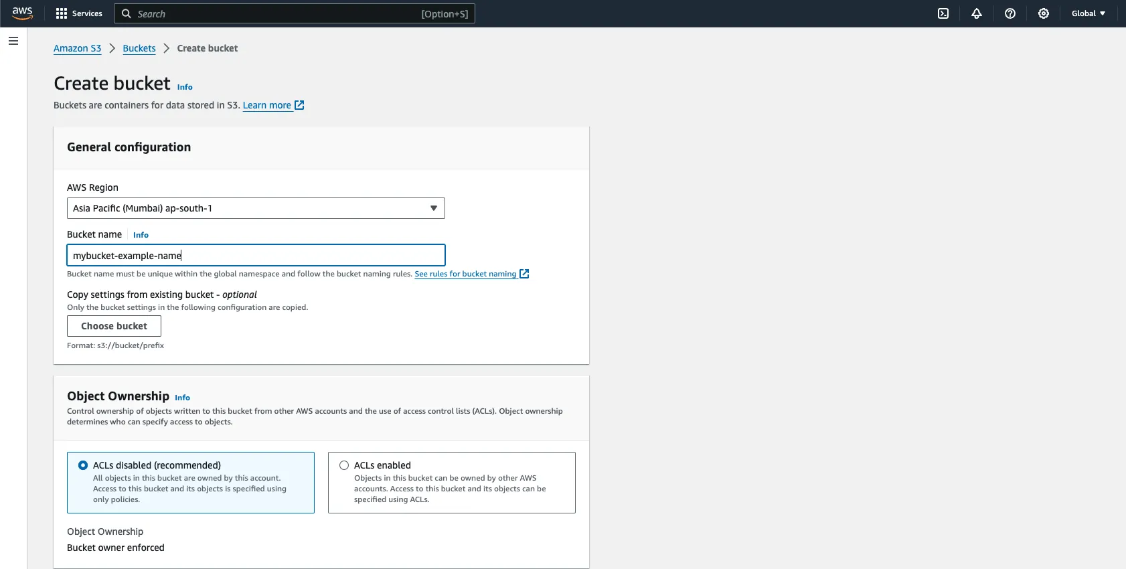This screenshot has width=1126, height=569.
Task: Click Info link beside Create bucket heading
Action: tap(185, 87)
